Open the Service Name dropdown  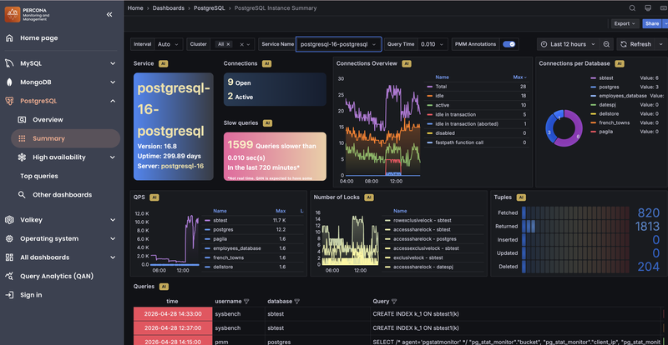(339, 44)
